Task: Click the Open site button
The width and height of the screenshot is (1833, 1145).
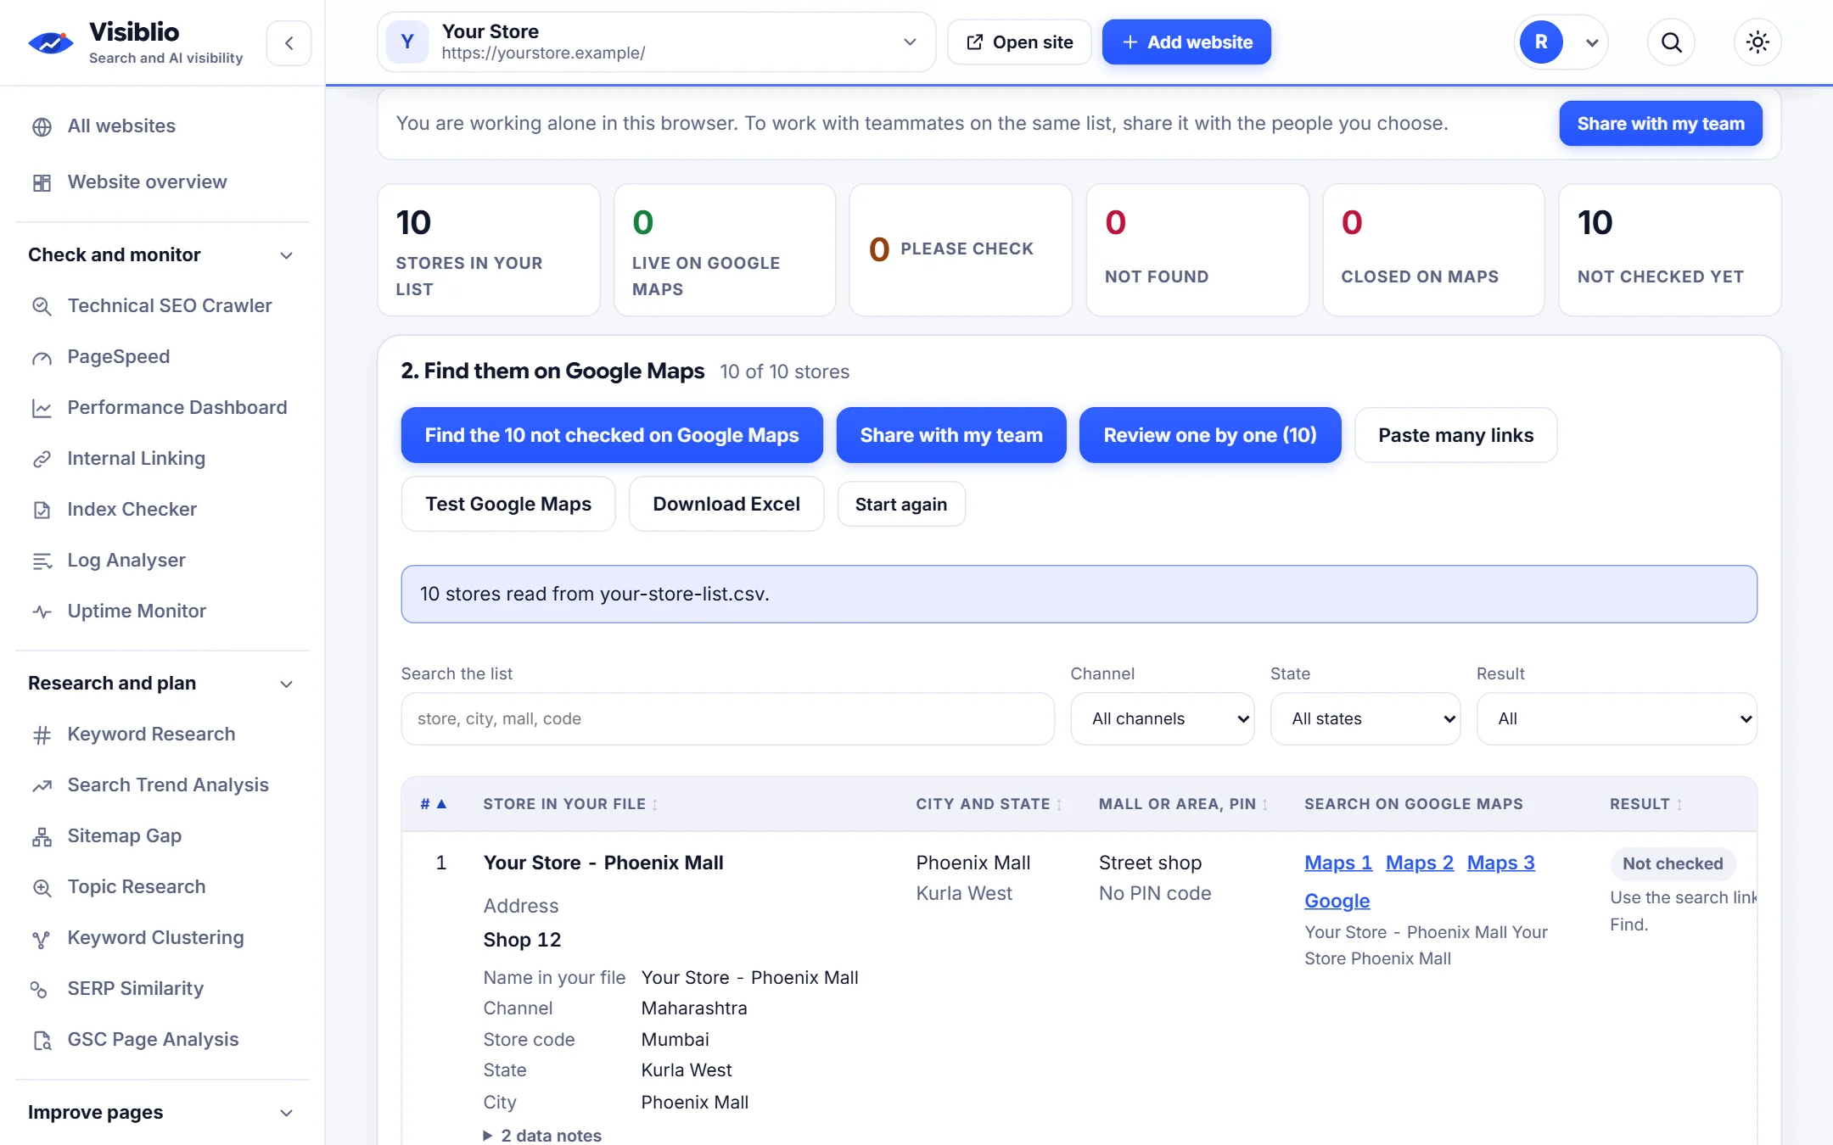Action: [x=1019, y=42]
